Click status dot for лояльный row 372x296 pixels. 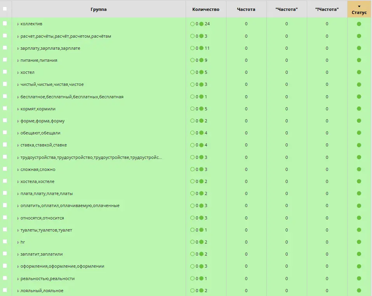coord(359,291)
